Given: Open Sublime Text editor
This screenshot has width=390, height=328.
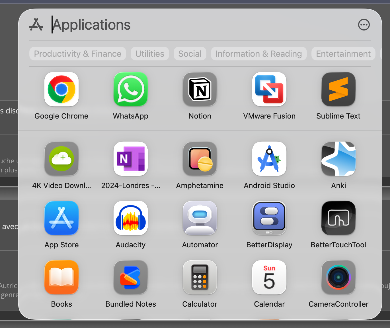Looking at the screenshot, I should [338, 89].
